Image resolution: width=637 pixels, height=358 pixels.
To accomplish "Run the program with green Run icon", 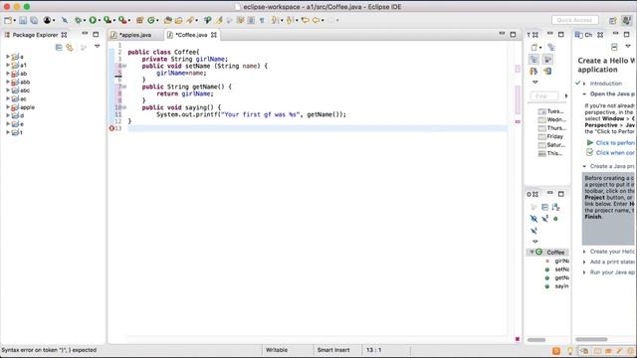I will coord(93,20).
